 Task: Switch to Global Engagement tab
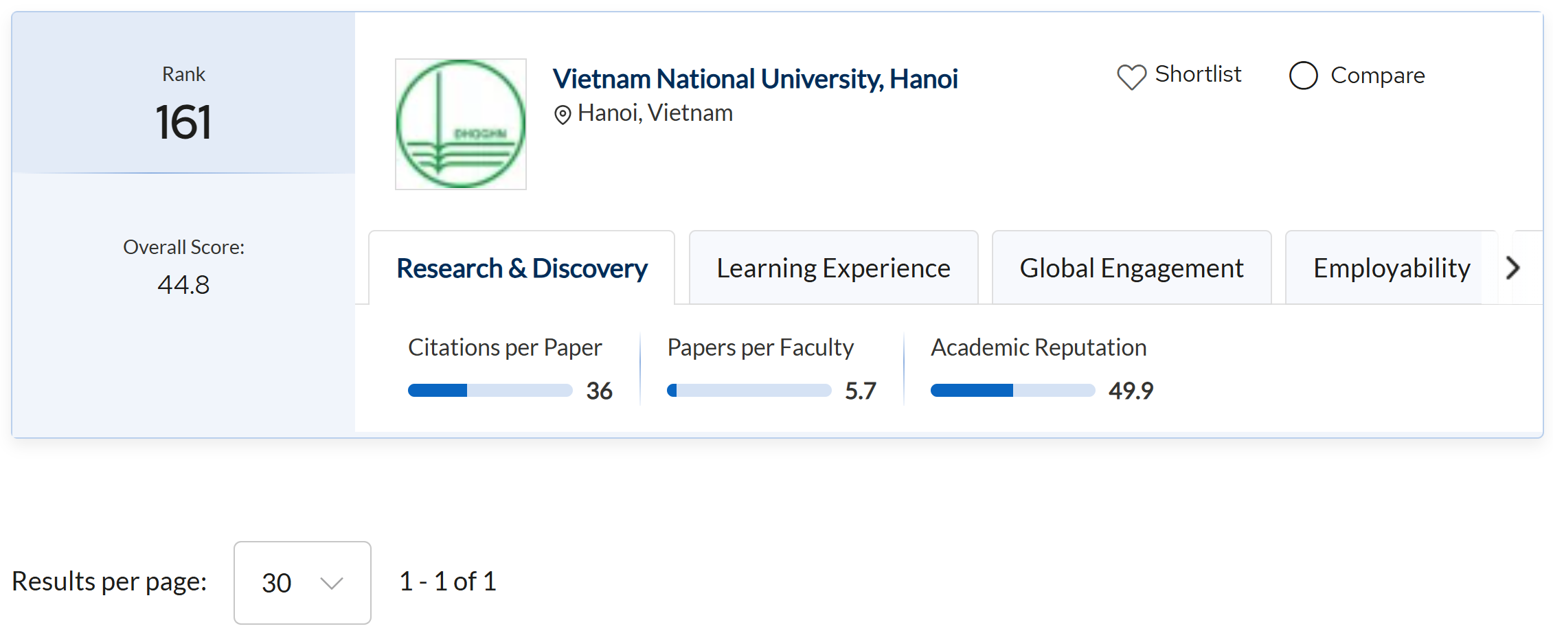point(1131,268)
